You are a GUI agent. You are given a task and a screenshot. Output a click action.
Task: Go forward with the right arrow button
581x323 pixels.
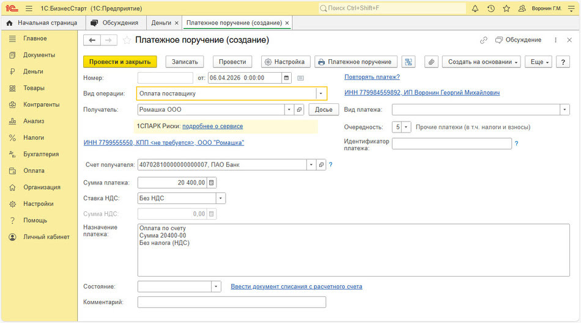pos(109,40)
